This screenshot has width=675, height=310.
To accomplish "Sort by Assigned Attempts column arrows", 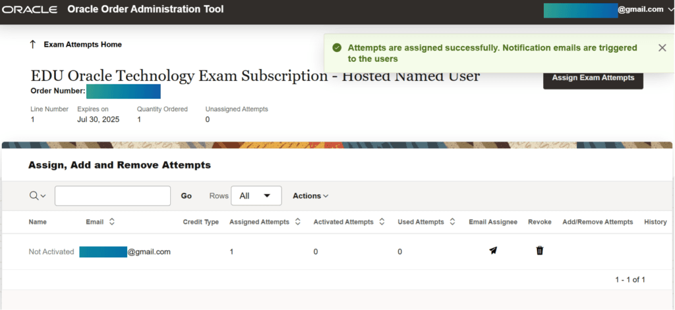I will 298,222.
